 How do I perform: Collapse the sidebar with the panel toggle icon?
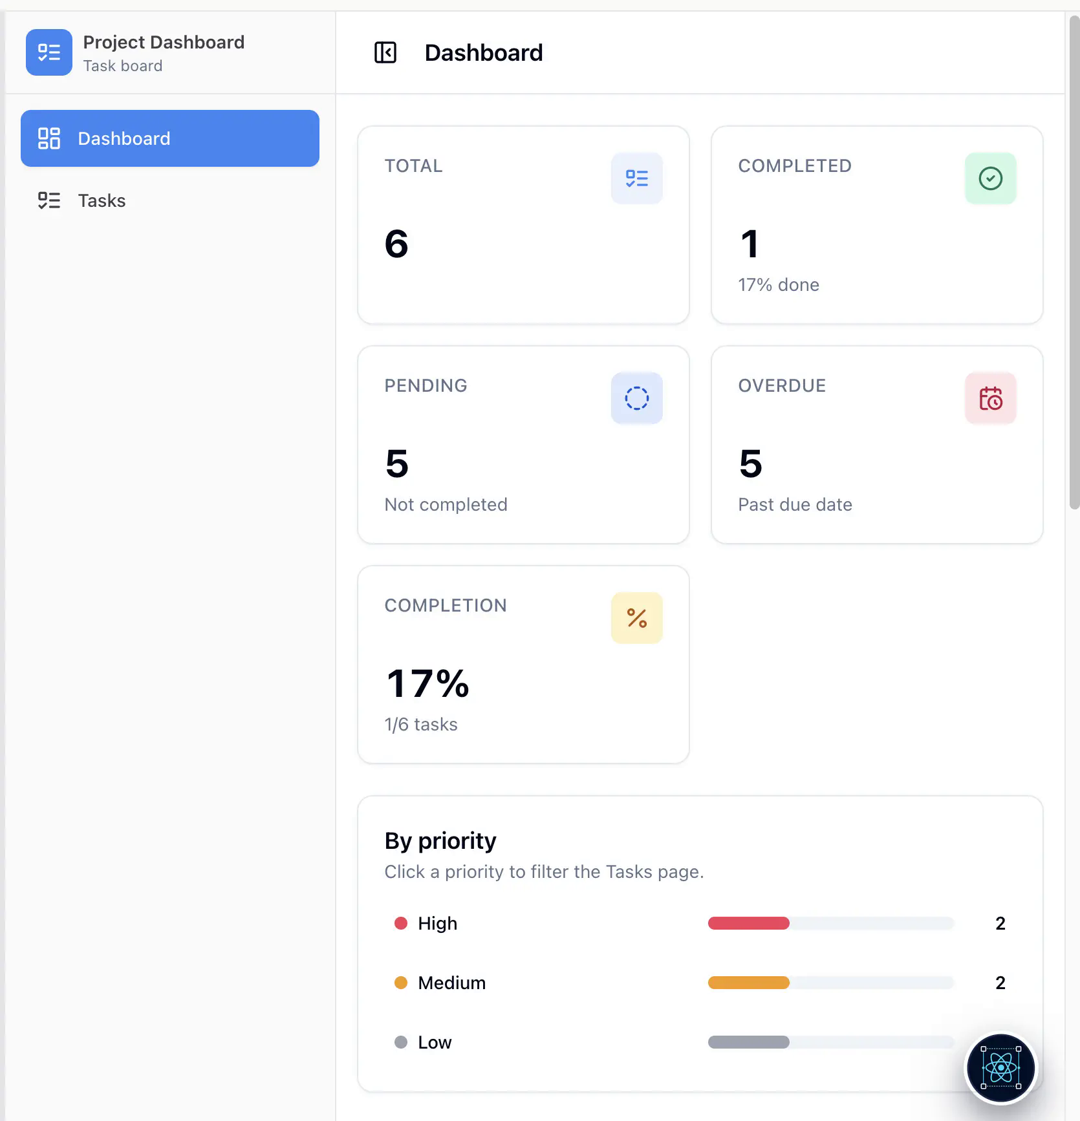click(385, 52)
